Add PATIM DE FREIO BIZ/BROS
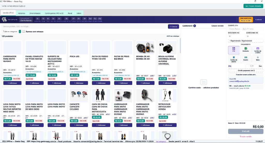265x143 pixels. tap(123, 83)
